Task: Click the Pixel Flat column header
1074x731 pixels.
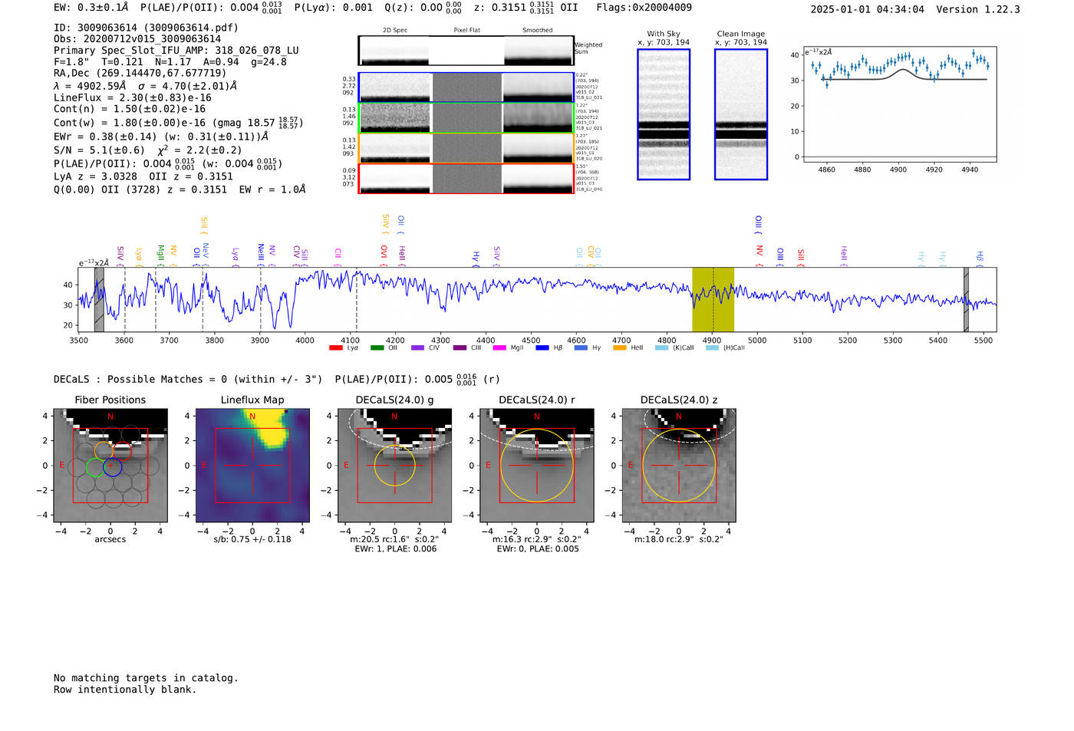Action: tap(466, 30)
